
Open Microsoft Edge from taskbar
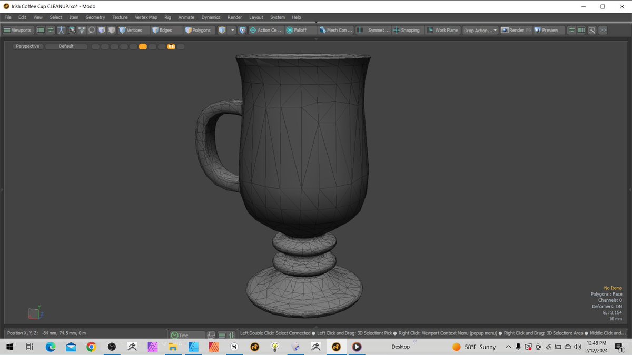(x=51, y=347)
